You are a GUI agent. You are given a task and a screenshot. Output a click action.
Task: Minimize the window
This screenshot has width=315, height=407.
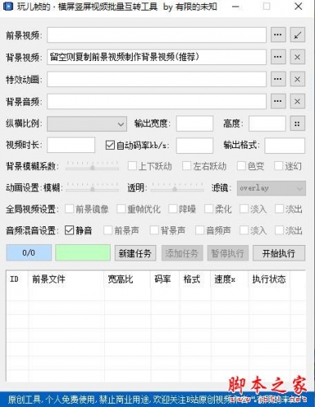click(x=235, y=7)
